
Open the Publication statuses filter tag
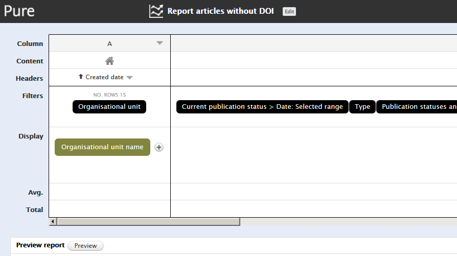coord(417,107)
